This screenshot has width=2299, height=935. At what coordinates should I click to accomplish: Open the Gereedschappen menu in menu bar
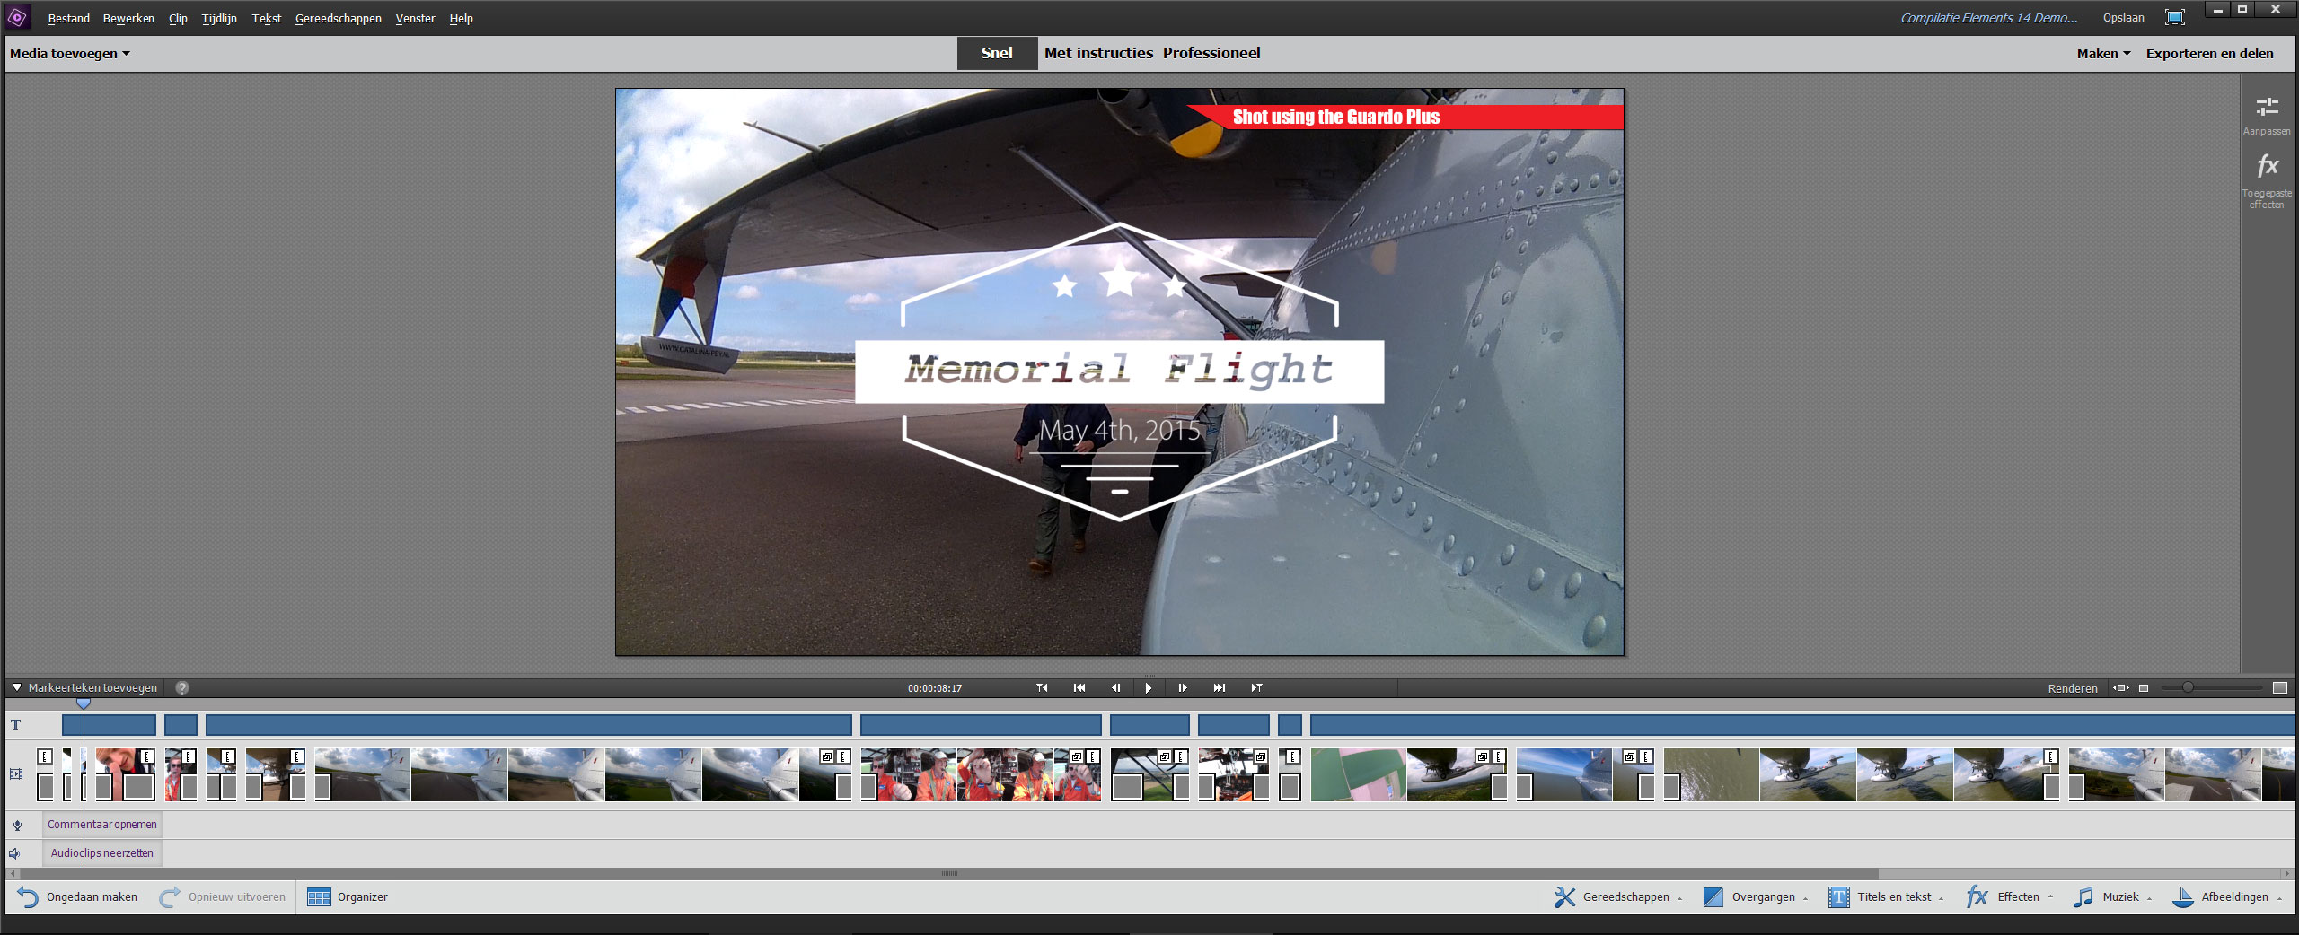[338, 18]
